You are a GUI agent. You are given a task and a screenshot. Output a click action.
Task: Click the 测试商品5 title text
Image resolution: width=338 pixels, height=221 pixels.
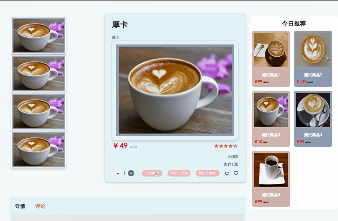click(271, 195)
